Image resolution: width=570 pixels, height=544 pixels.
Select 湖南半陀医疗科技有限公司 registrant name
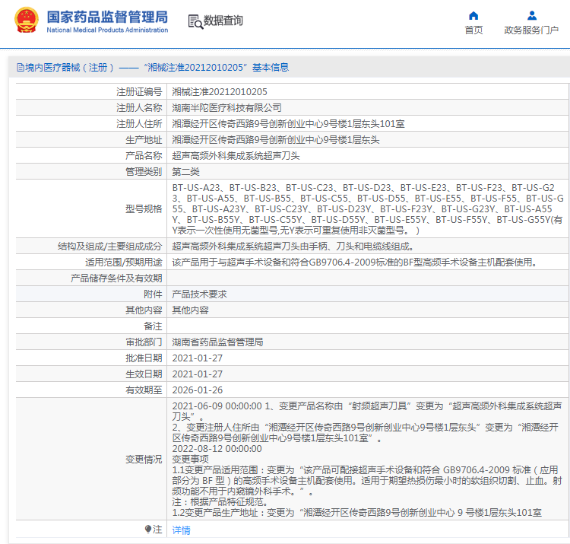226,108
